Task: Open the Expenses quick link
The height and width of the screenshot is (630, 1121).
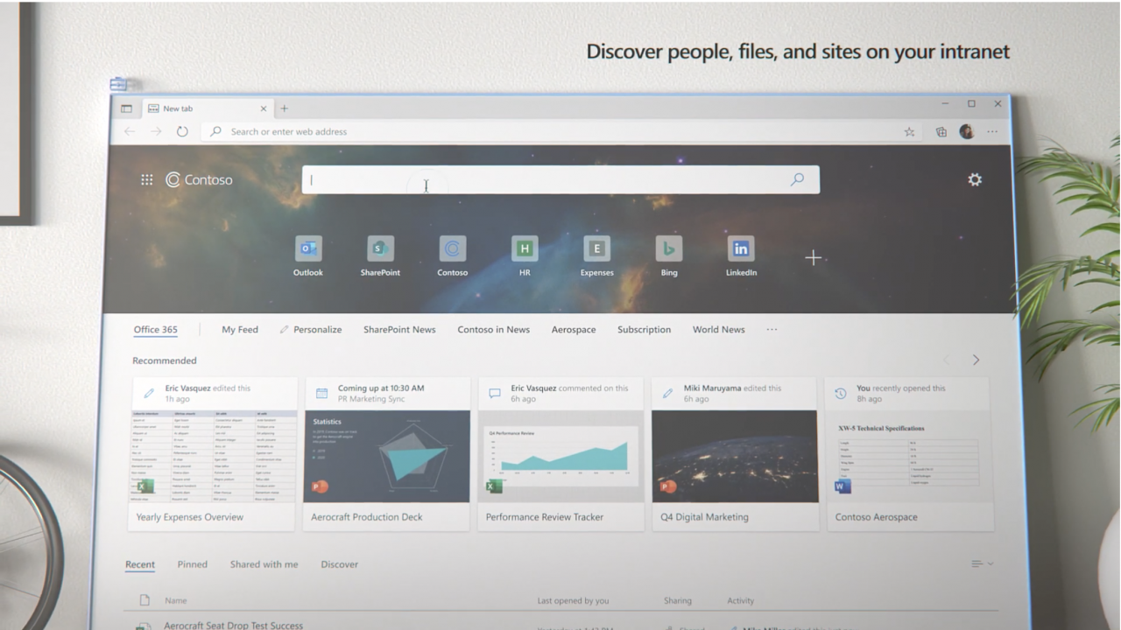Action: point(596,256)
